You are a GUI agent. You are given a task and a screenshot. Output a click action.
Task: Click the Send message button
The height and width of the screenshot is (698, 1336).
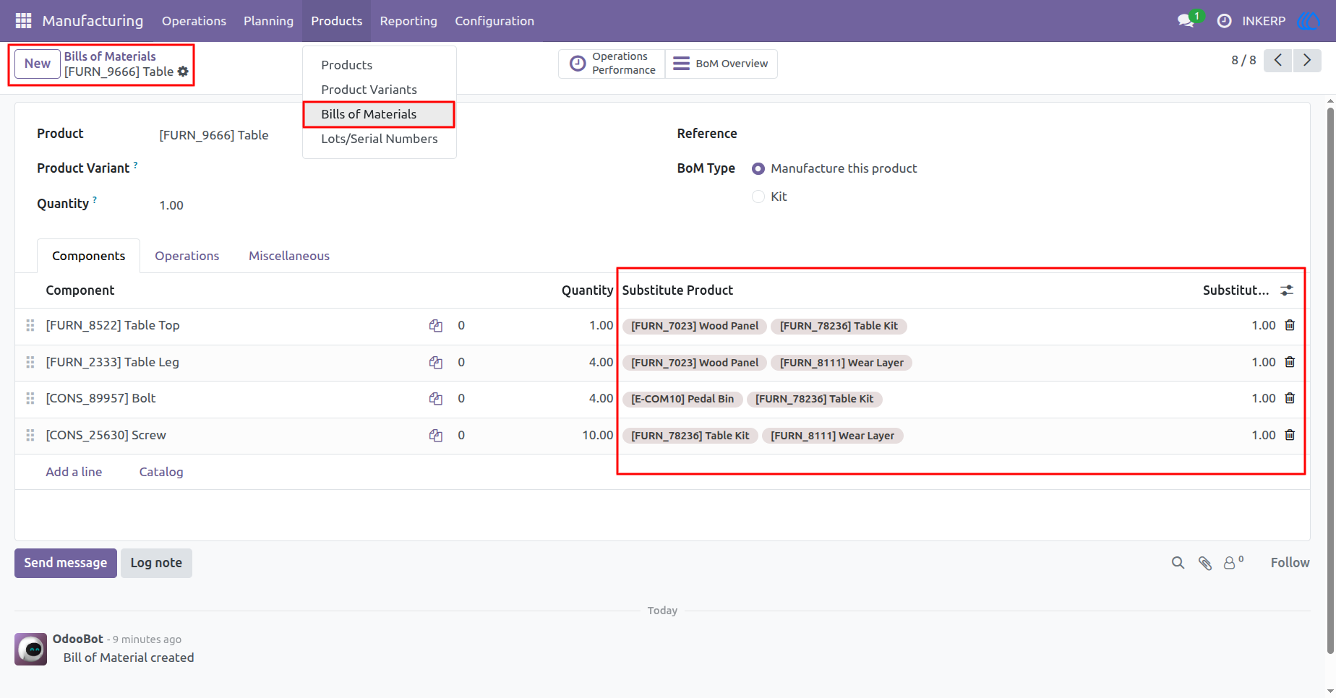[66, 563]
